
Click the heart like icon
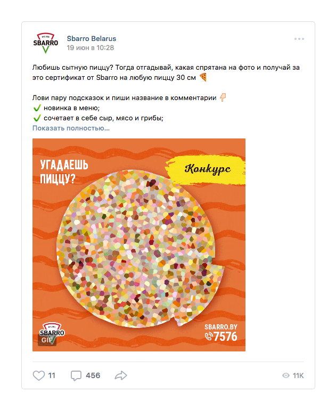coord(39,375)
